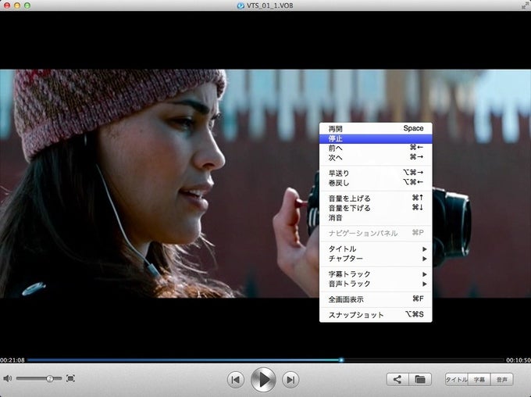Click the 字幕 button in toolbar
This screenshot has height=397, width=531.
pyautogui.click(x=479, y=379)
